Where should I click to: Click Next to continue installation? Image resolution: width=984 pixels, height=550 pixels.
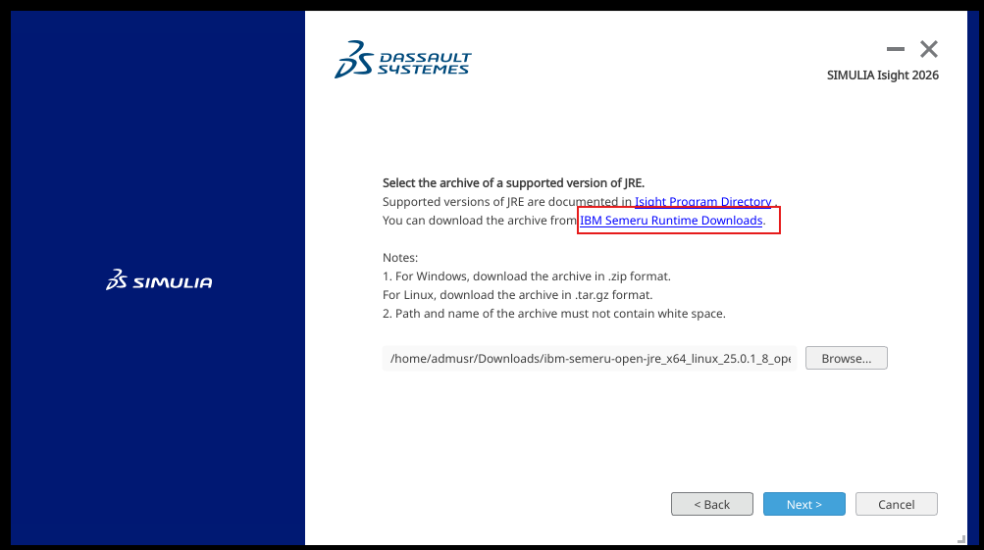803,504
